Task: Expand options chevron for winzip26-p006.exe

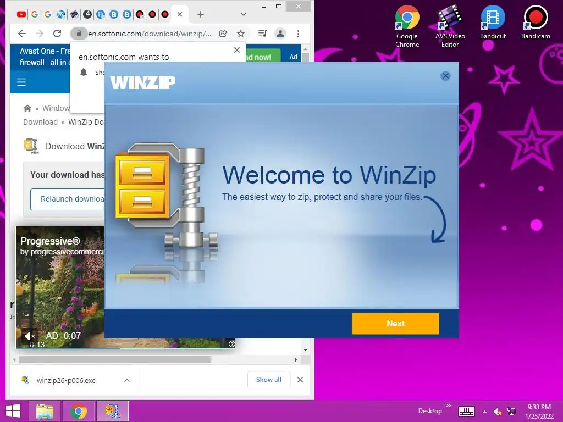Action: pyautogui.click(x=127, y=380)
